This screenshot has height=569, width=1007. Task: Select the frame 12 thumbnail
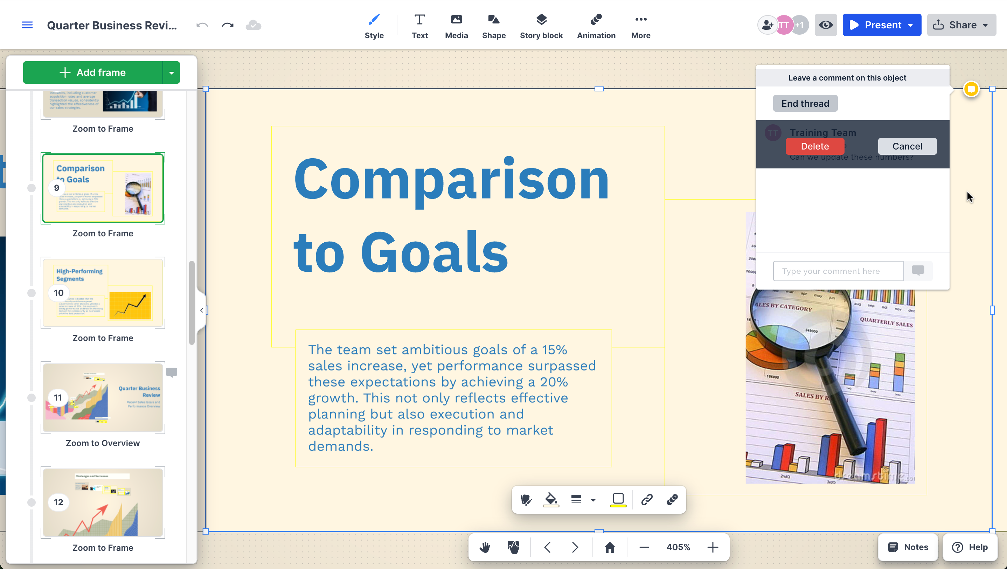[x=103, y=502]
